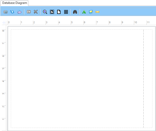Screen dimensions: 156x131
Task: Click the gray X delete icon
Action: point(36,12)
